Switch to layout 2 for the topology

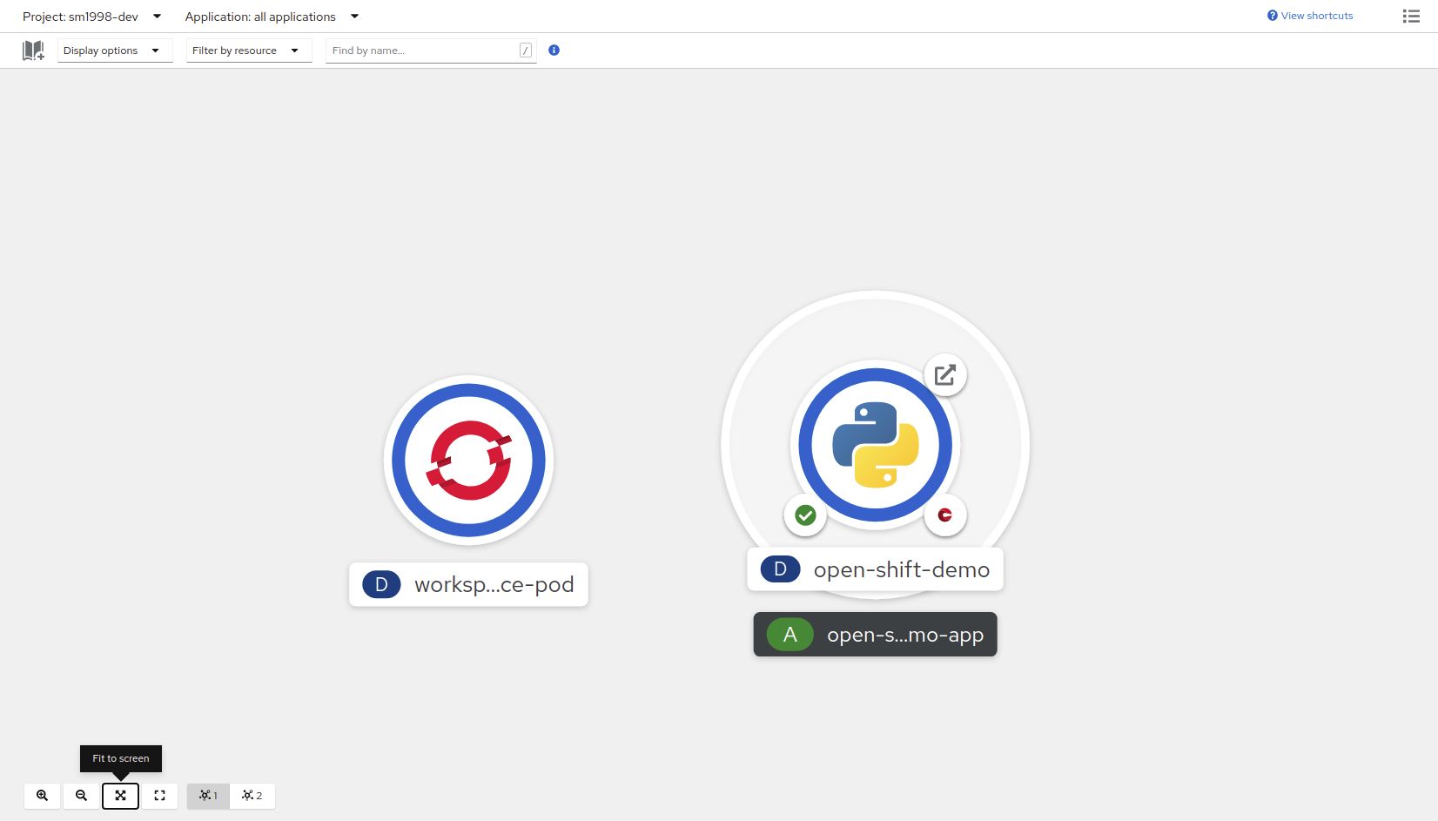point(252,796)
